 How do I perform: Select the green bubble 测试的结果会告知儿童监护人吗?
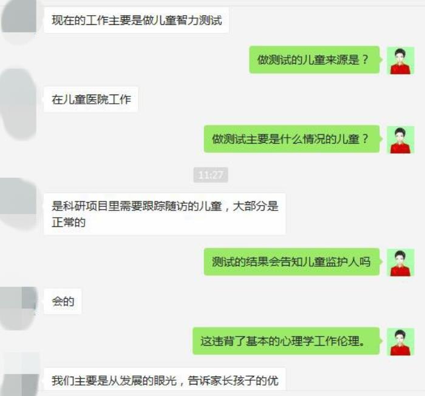pyautogui.click(x=291, y=262)
